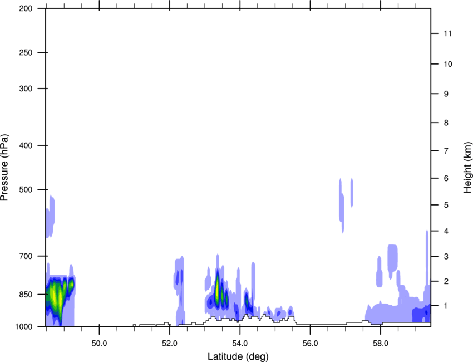Click the 200 pressure tick label

click(26, 8)
